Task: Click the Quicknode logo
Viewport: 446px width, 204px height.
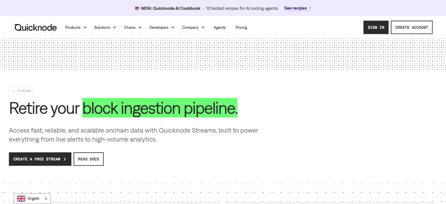Action: click(36, 27)
